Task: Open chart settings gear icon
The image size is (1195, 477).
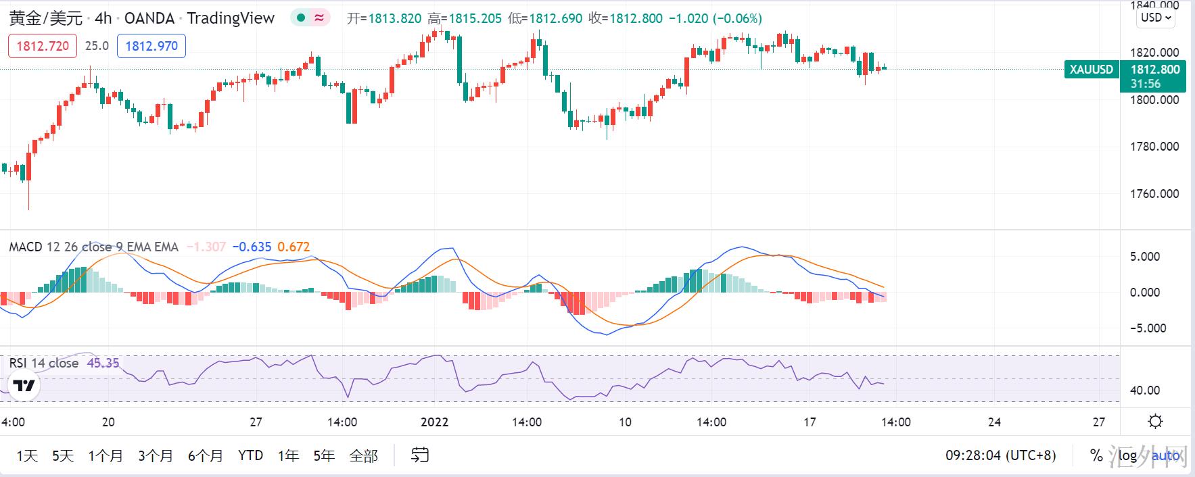Action: click(x=1155, y=422)
